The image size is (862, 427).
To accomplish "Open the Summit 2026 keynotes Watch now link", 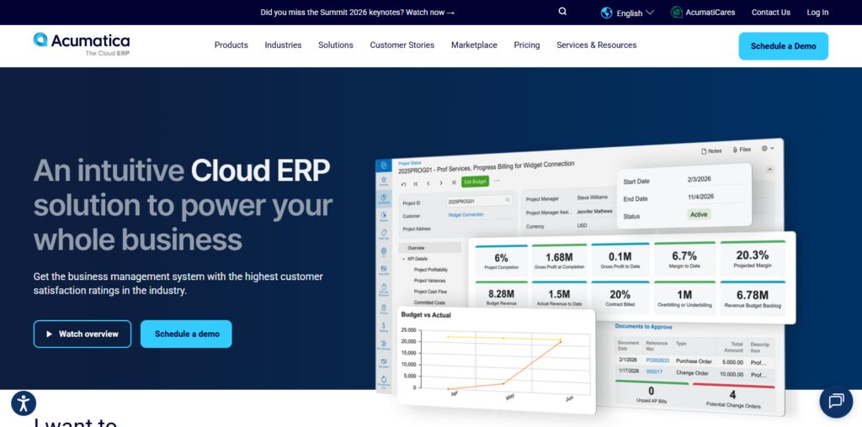I will point(357,12).
